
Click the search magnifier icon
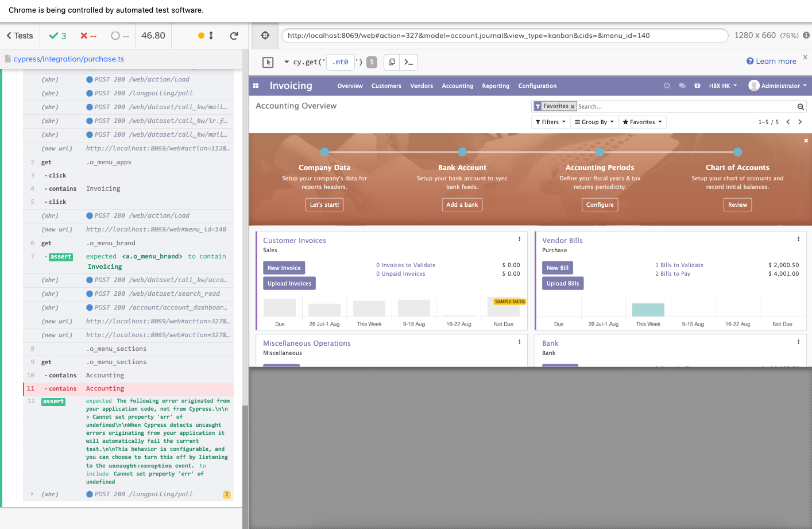click(x=801, y=106)
